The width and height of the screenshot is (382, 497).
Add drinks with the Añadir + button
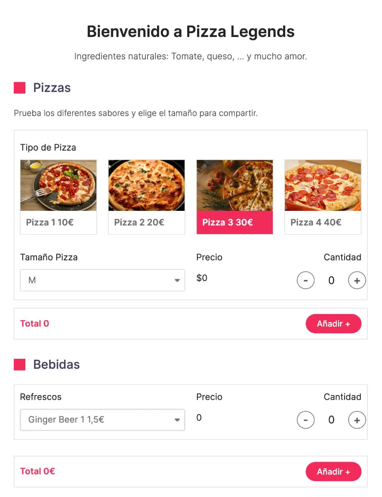[x=333, y=472]
